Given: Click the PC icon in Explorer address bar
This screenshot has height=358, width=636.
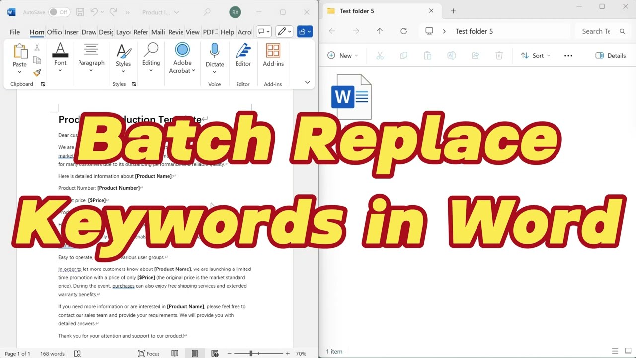Looking at the screenshot, I should [429, 31].
